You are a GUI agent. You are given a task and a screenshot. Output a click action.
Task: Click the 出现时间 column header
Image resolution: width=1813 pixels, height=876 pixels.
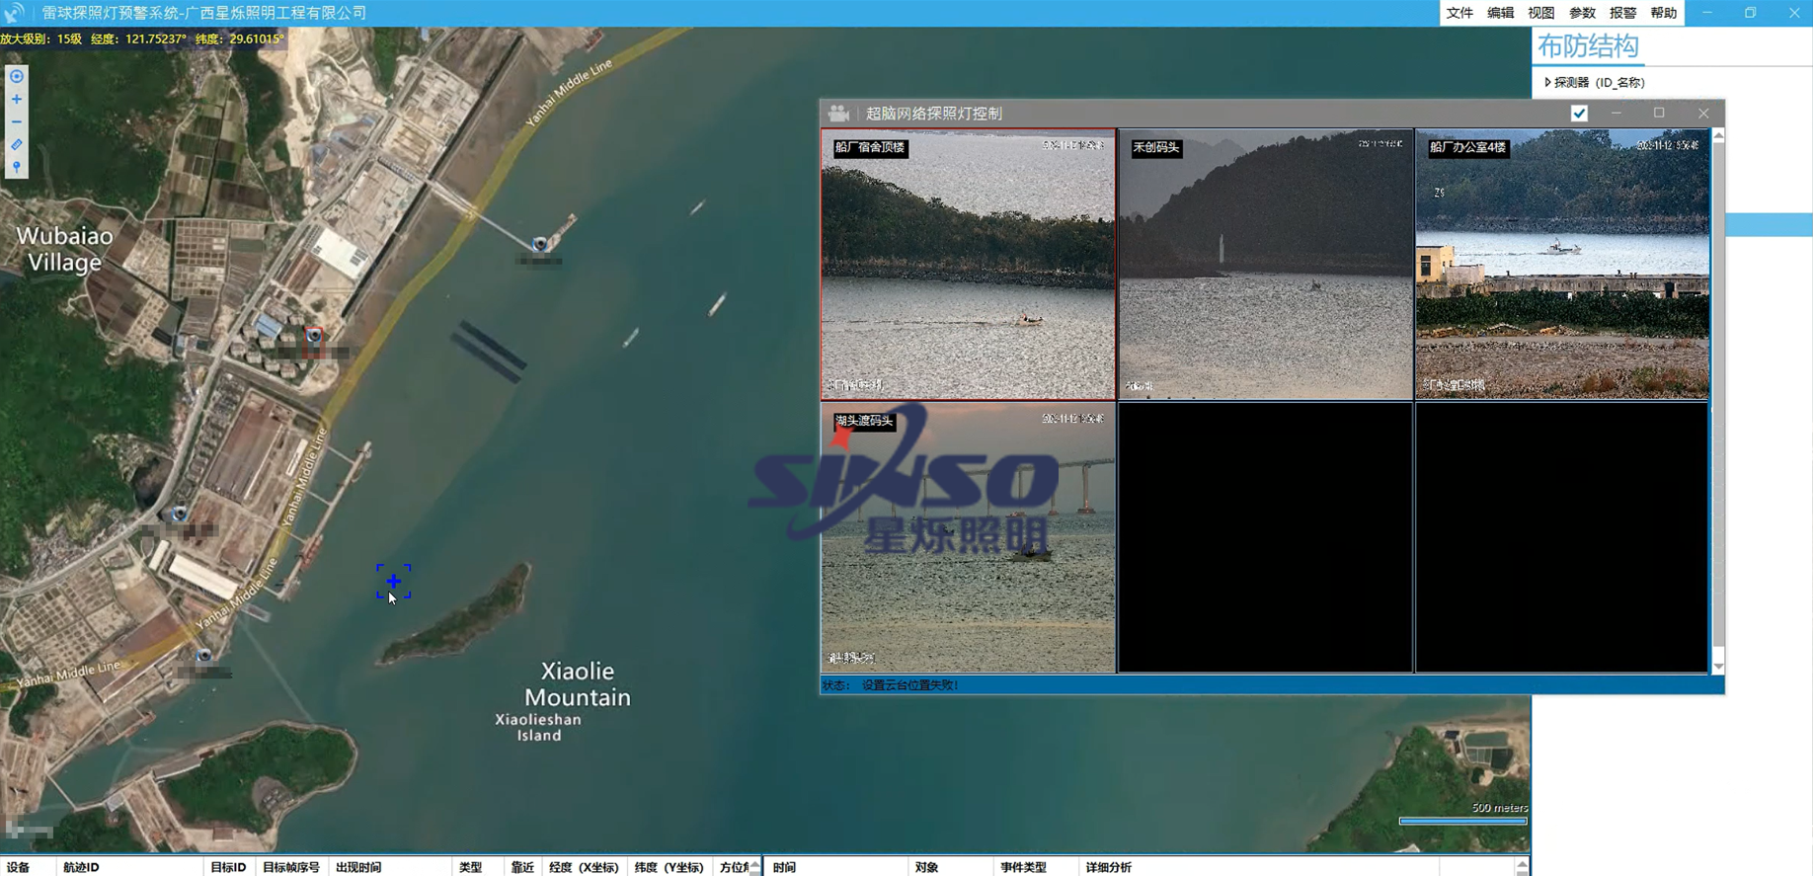pos(358,867)
